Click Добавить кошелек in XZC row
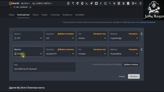This screenshot has width=164, height=92. (x=66, y=34)
